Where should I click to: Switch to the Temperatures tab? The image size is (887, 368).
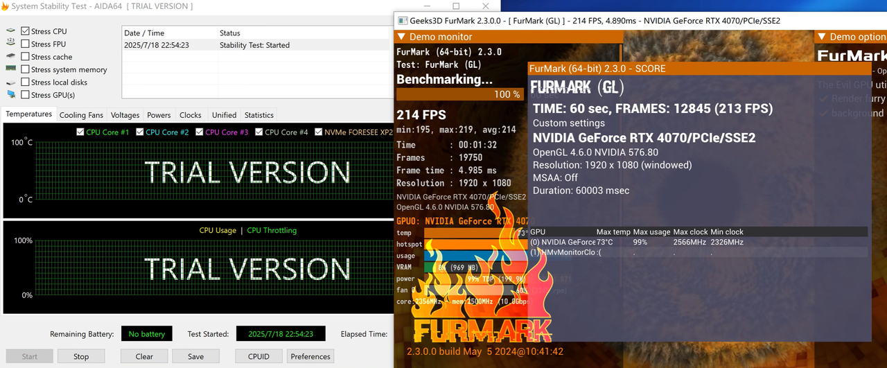pyautogui.click(x=29, y=114)
